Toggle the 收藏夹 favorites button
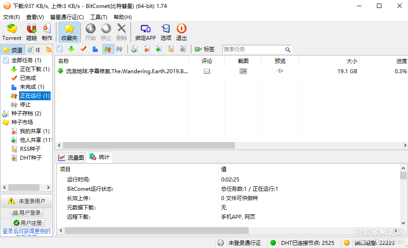Image resolution: width=408 pixels, height=248 pixels. click(69, 32)
